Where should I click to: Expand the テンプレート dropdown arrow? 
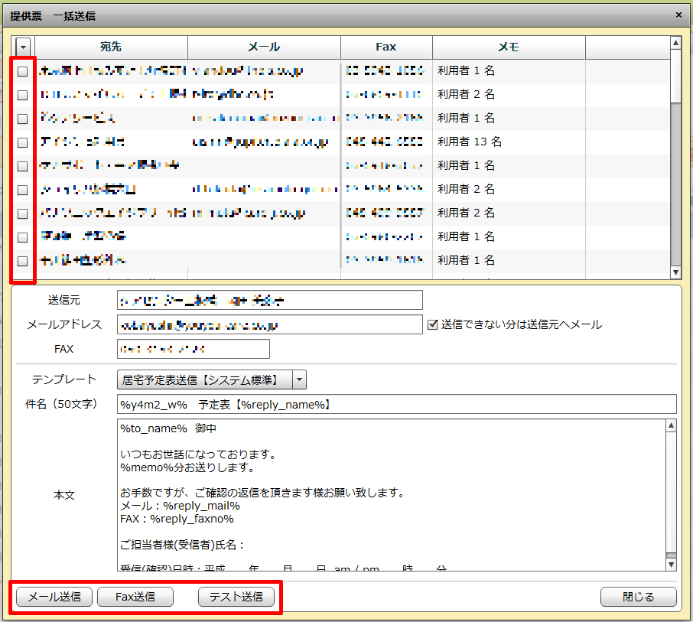click(x=300, y=379)
